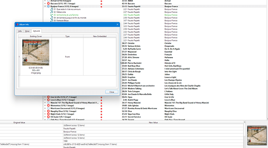The height and width of the screenshot is (148, 268).
Task: Click the Type column header in Artwork table
Action: point(68,36)
